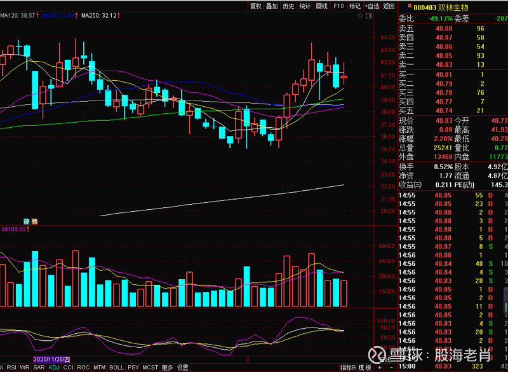The width and height of the screenshot is (508, 372).
Task: Click the 现价 40.83 value
Action: click(444, 121)
